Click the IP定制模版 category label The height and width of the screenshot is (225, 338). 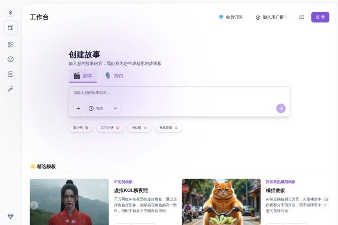(123, 182)
